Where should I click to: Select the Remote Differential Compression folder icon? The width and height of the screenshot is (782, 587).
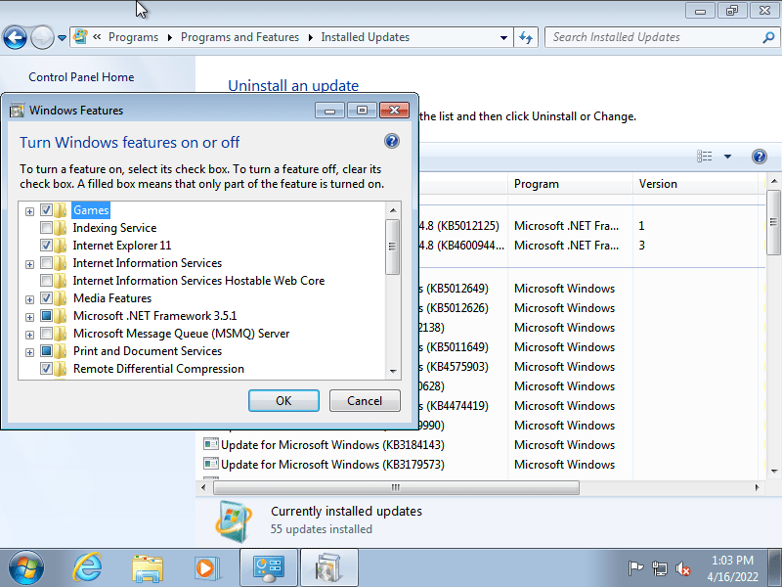pyautogui.click(x=61, y=369)
